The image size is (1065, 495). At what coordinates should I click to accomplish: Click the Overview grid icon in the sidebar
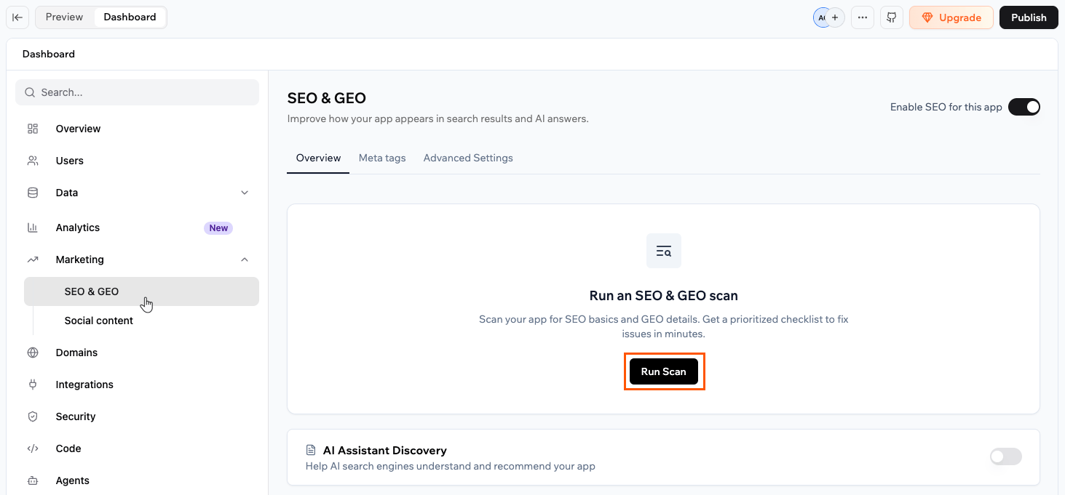(33, 129)
